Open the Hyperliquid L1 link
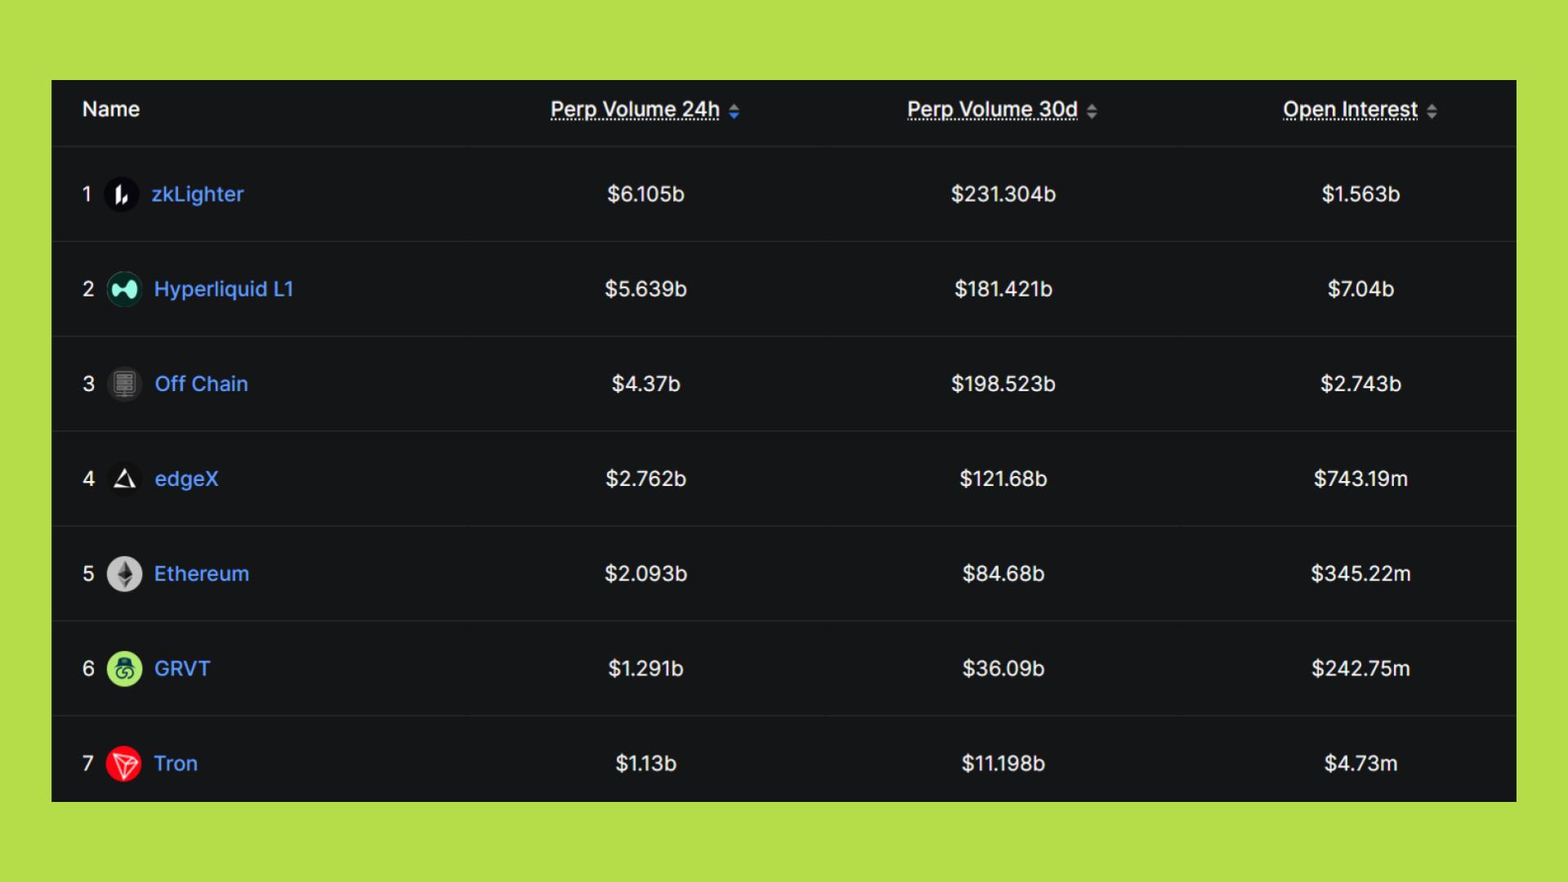Screen dimensions: 1568x882 (224, 289)
